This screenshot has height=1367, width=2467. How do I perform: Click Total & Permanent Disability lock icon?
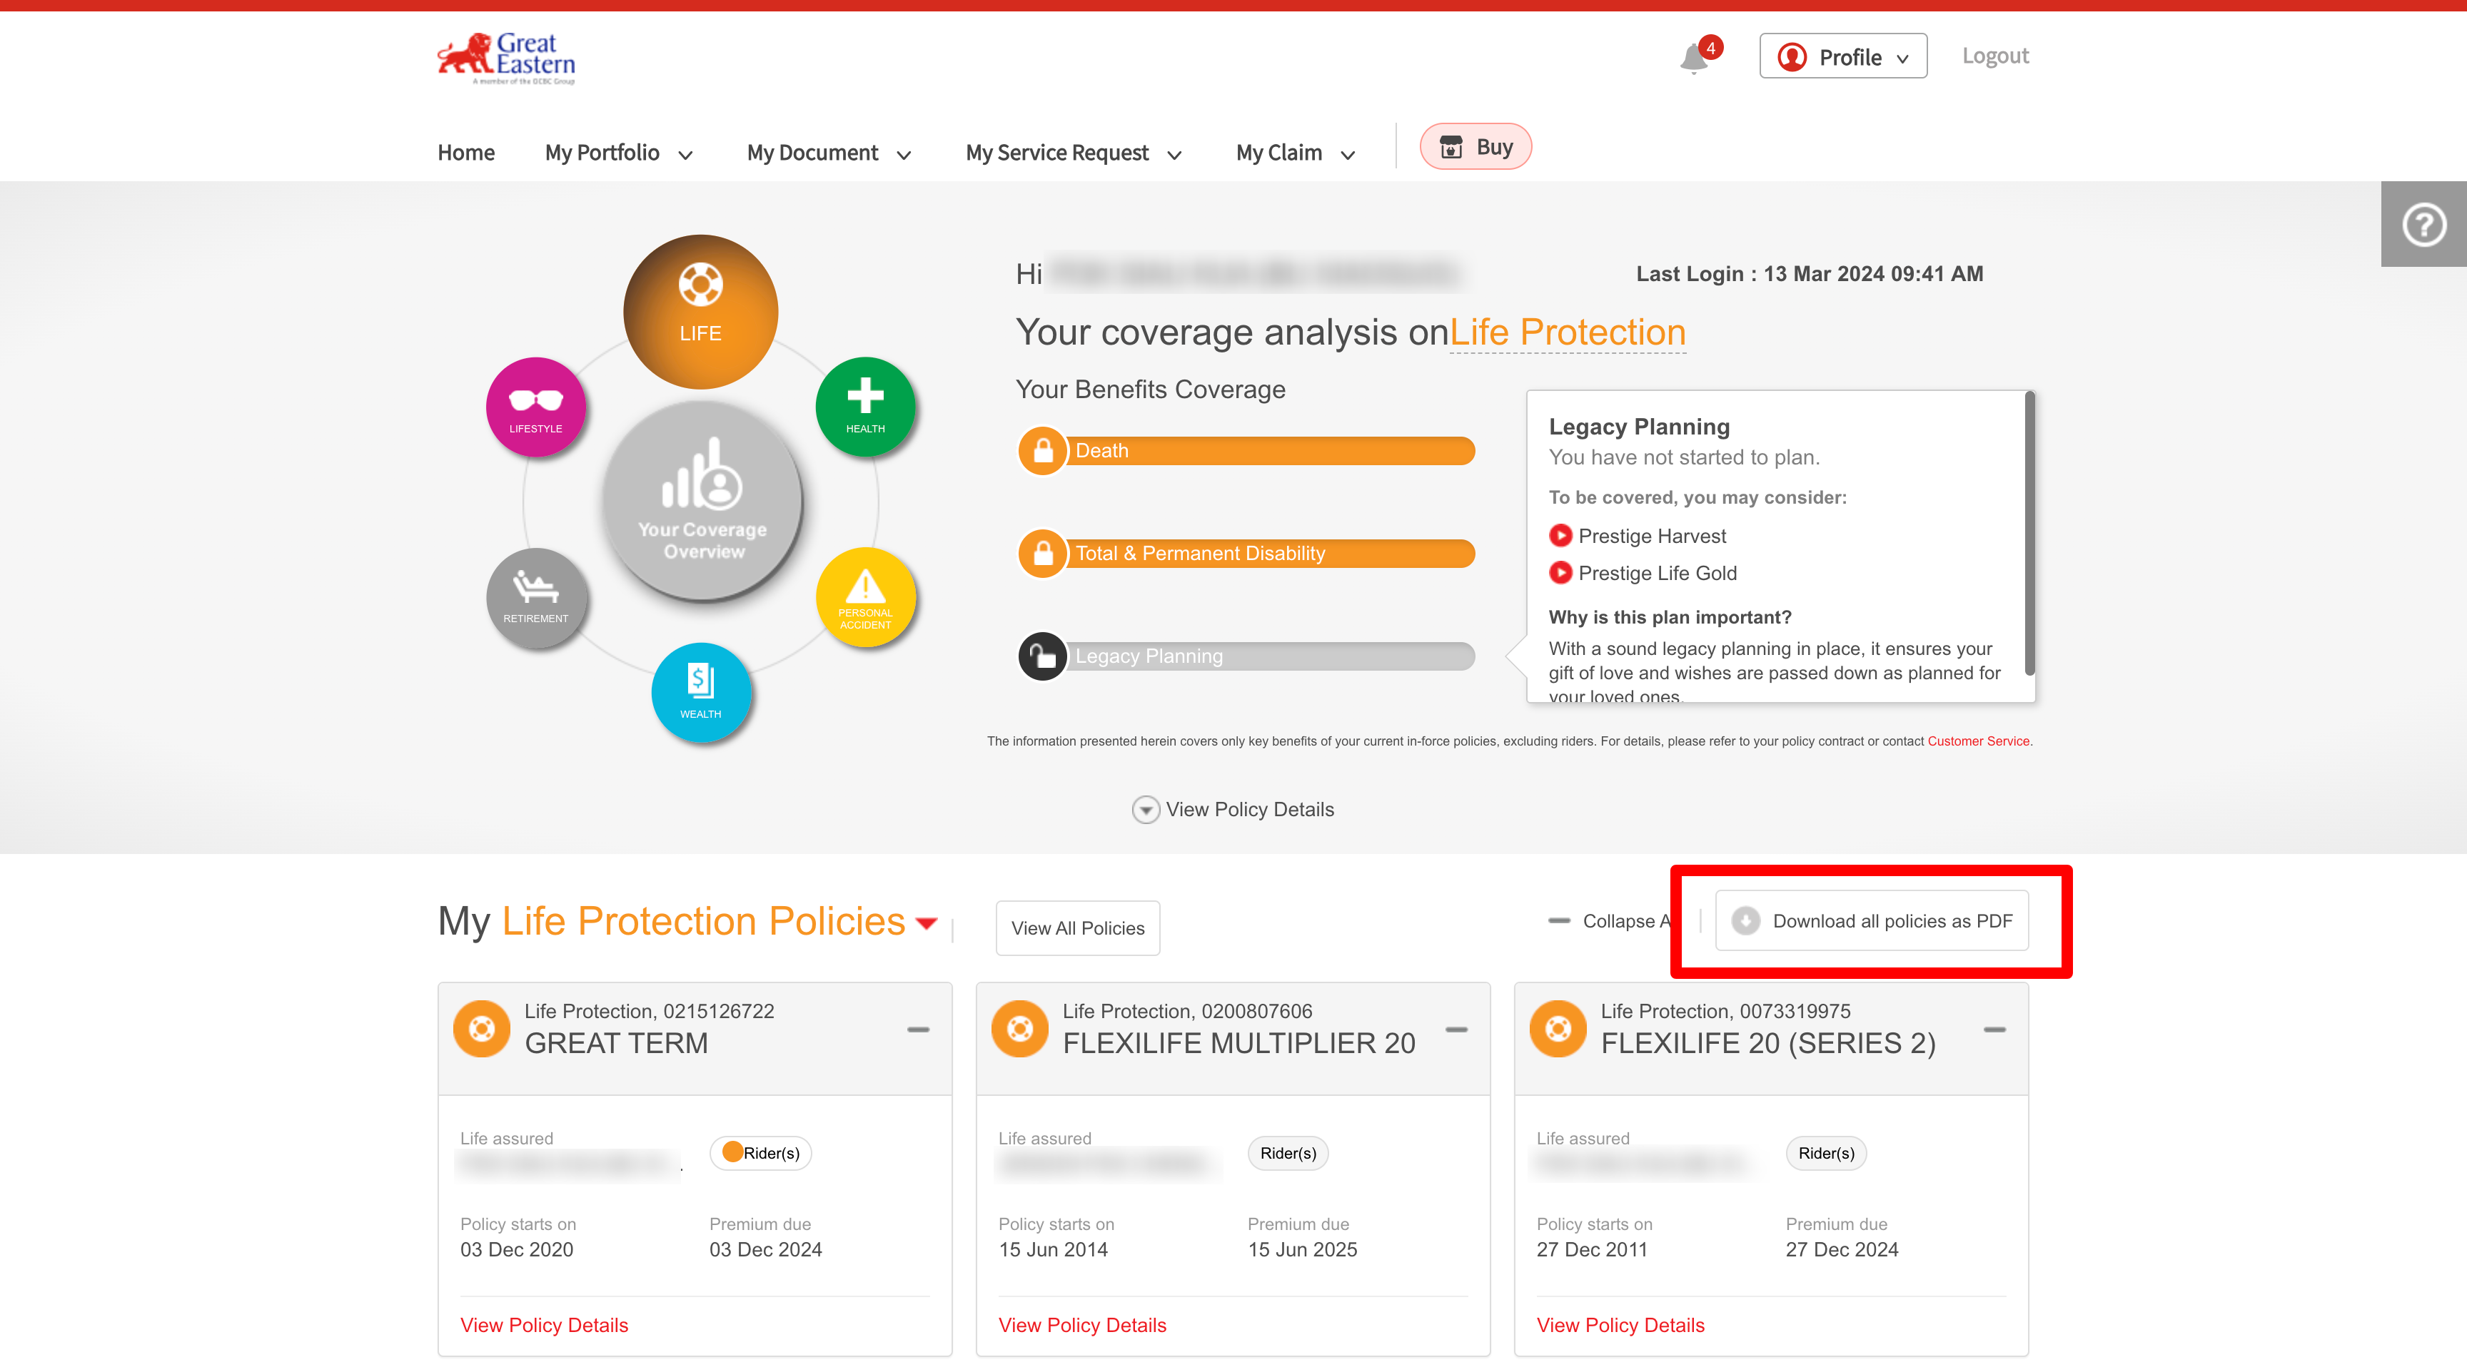tap(1043, 554)
